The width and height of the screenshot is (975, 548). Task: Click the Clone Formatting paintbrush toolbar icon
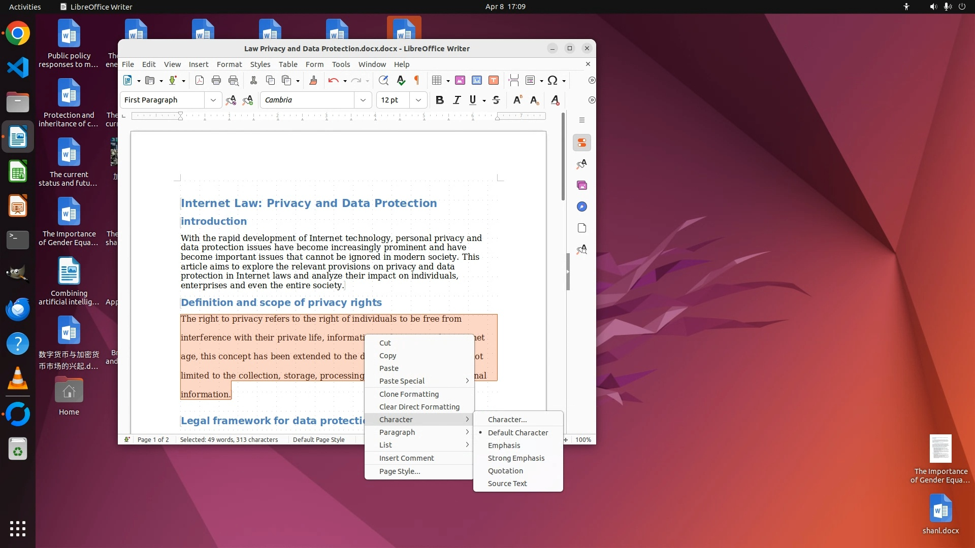click(313, 80)
